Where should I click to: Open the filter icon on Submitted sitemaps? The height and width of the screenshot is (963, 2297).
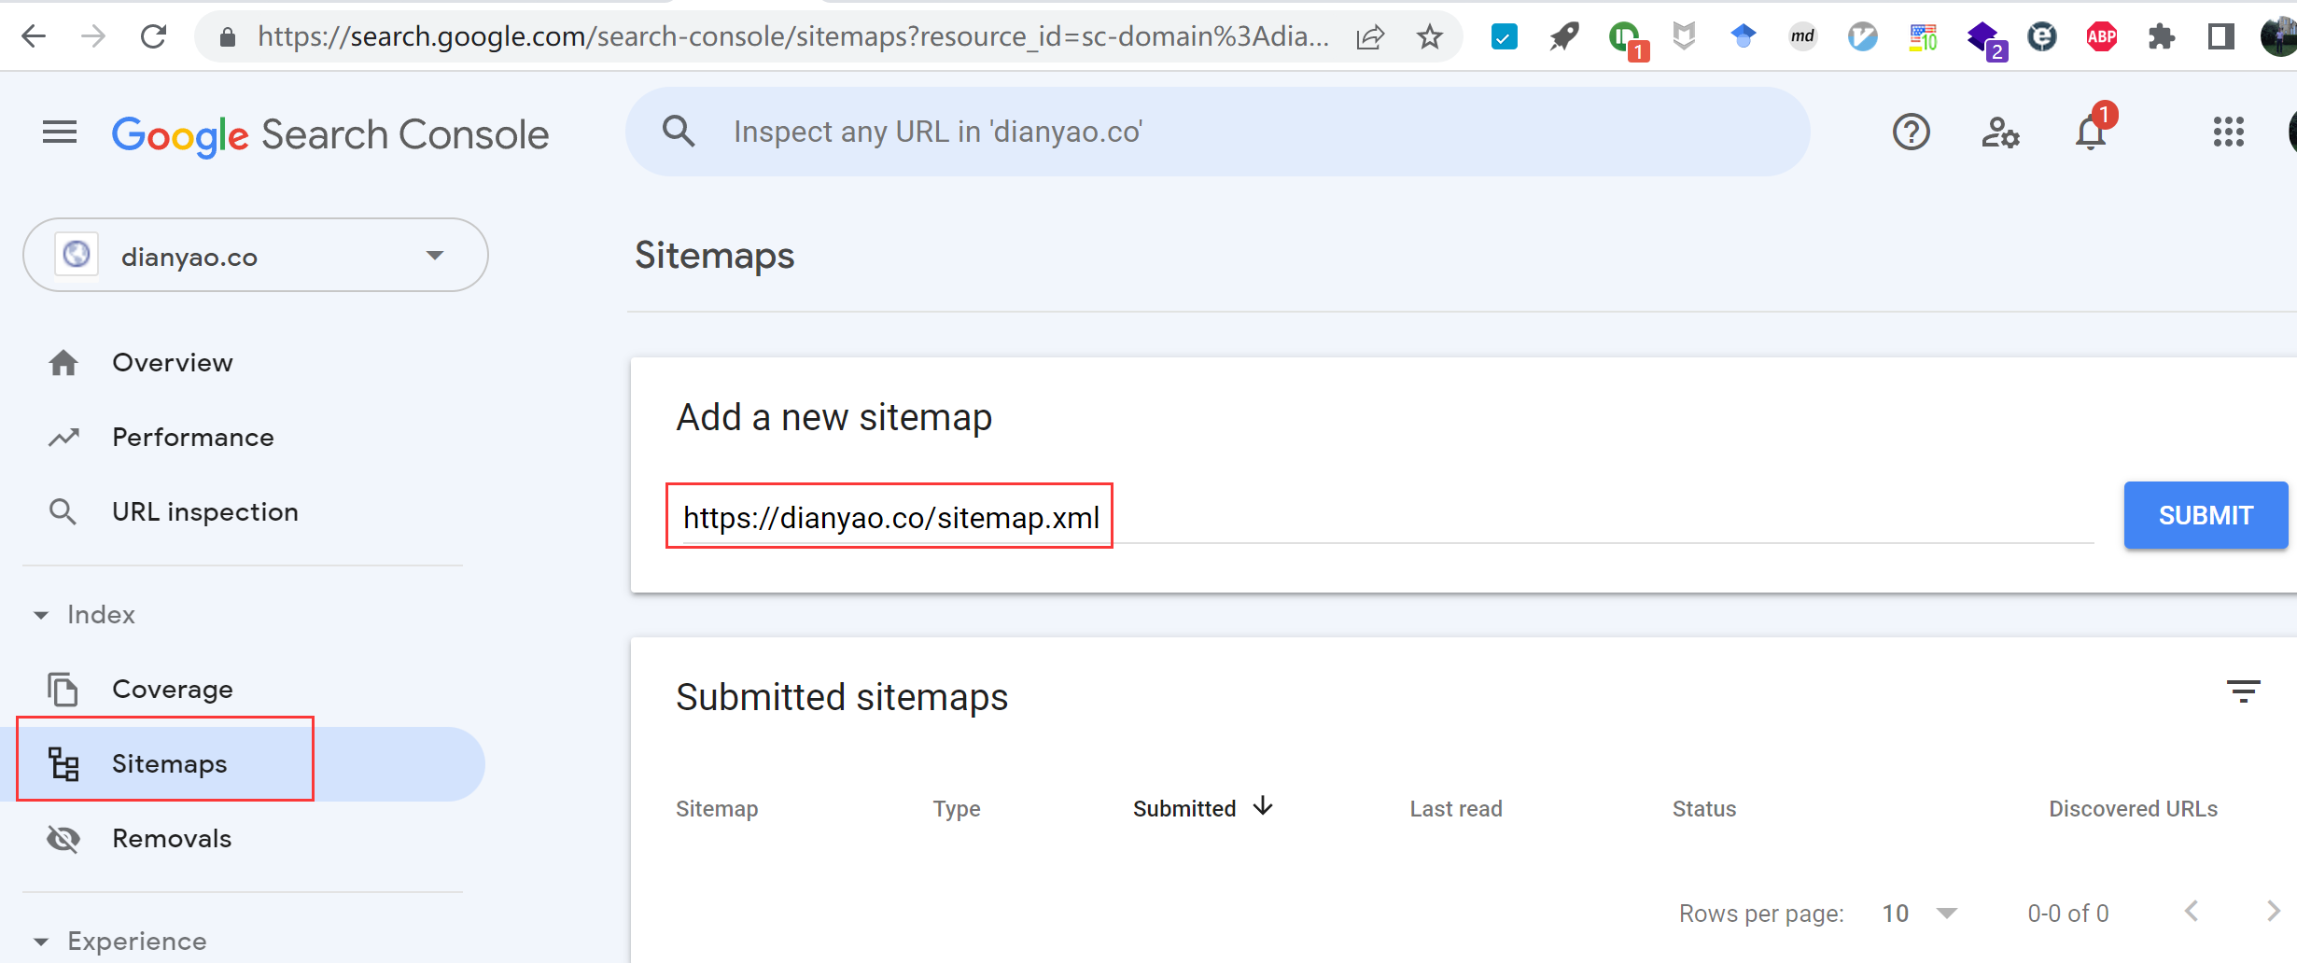click(2244, 691)
